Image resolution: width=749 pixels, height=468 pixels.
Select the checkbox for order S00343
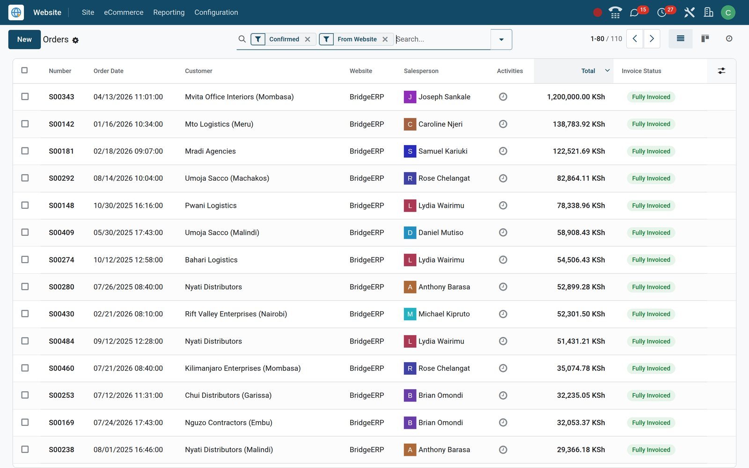pyautogui.click(x=25, y=96)
